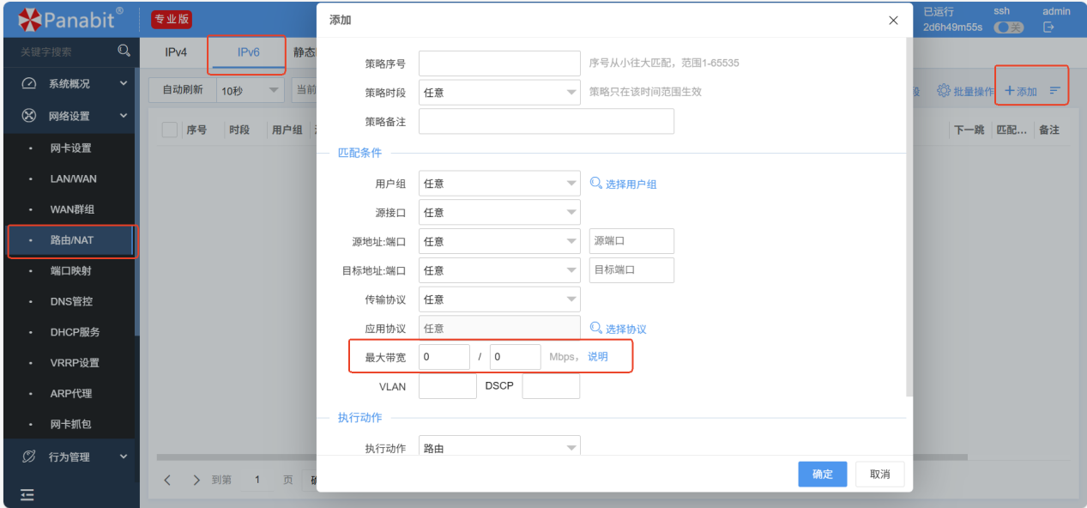1087x508 pixels.
Task: Click the search magnifier icon in sidebar
Action: (124, 51)
